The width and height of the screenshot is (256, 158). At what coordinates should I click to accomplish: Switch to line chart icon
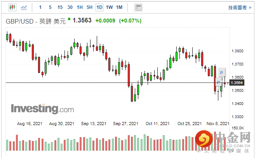tap(24, 7)
